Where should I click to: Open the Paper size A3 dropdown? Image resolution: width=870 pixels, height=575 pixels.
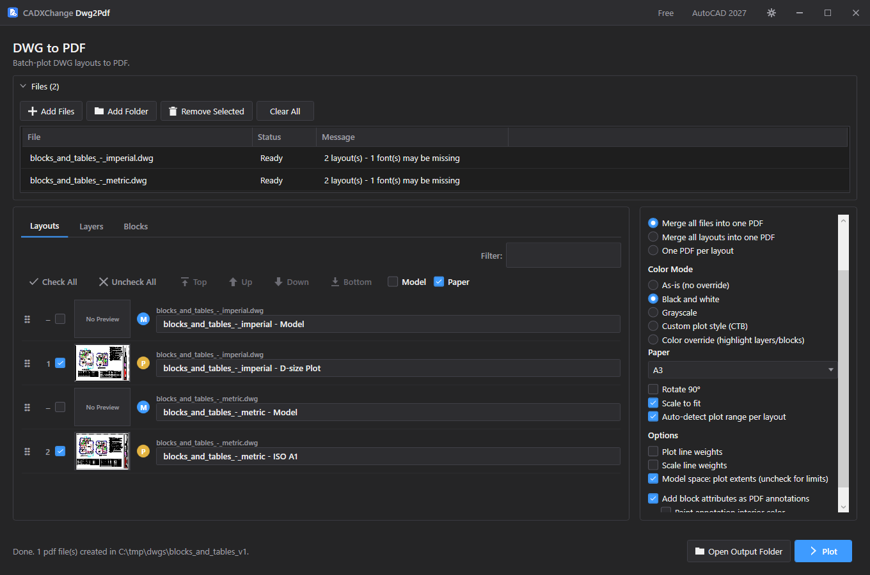[x=742, y=370]
